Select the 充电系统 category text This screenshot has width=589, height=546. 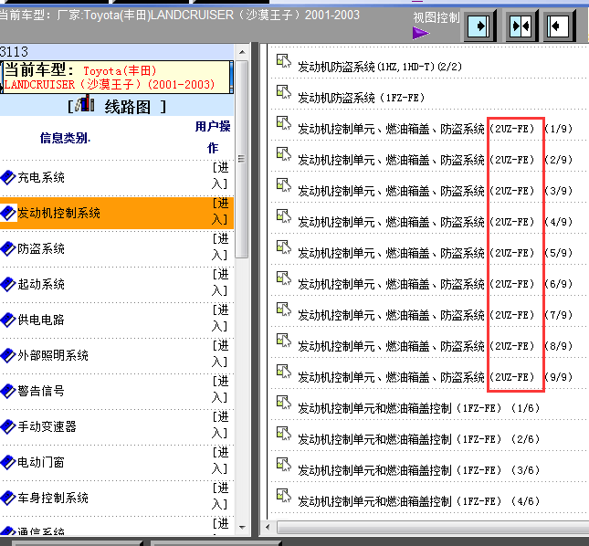[41, 177]
